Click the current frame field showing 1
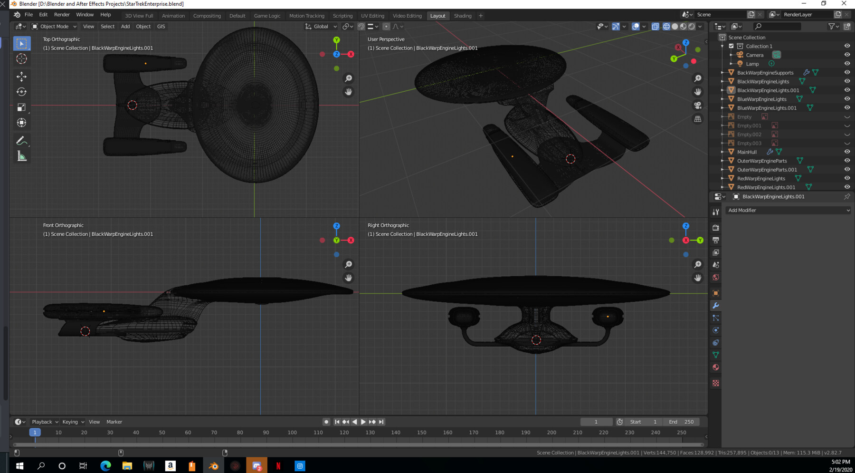855x473 pixels. (596, 422)
